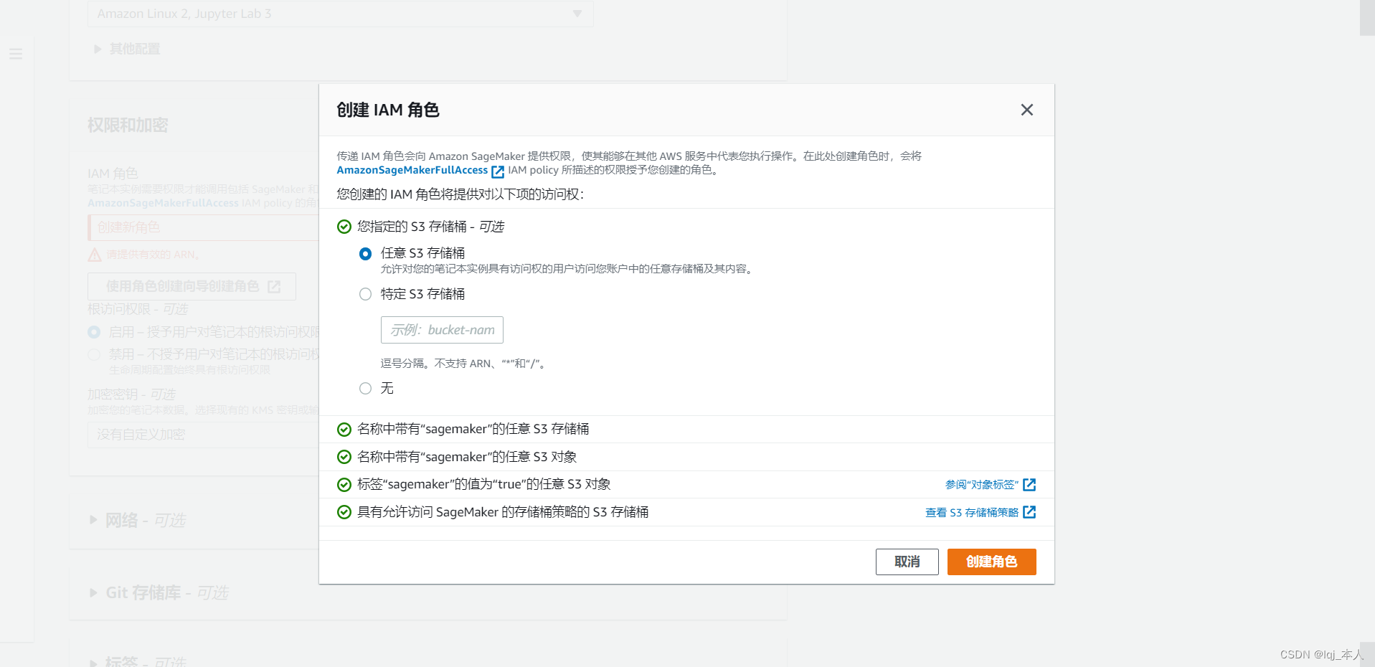
Task: Click external link icon beside AmazonSageMakerFullAccess
Action: 498,171
